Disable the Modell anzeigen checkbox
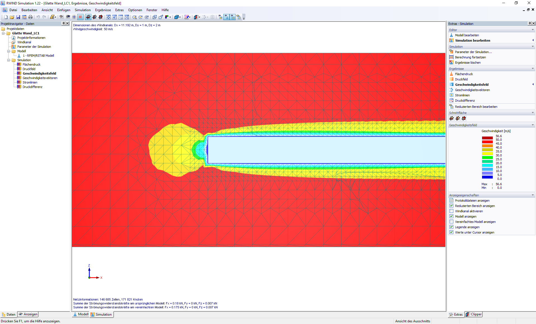The width and height of the screenshot is (536, 324). 451,216
